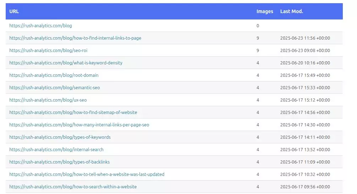The height and width of the screenshot is (194, 357).
Task: Click the image count 0 in blog row
Action: [x=258, y=26]
